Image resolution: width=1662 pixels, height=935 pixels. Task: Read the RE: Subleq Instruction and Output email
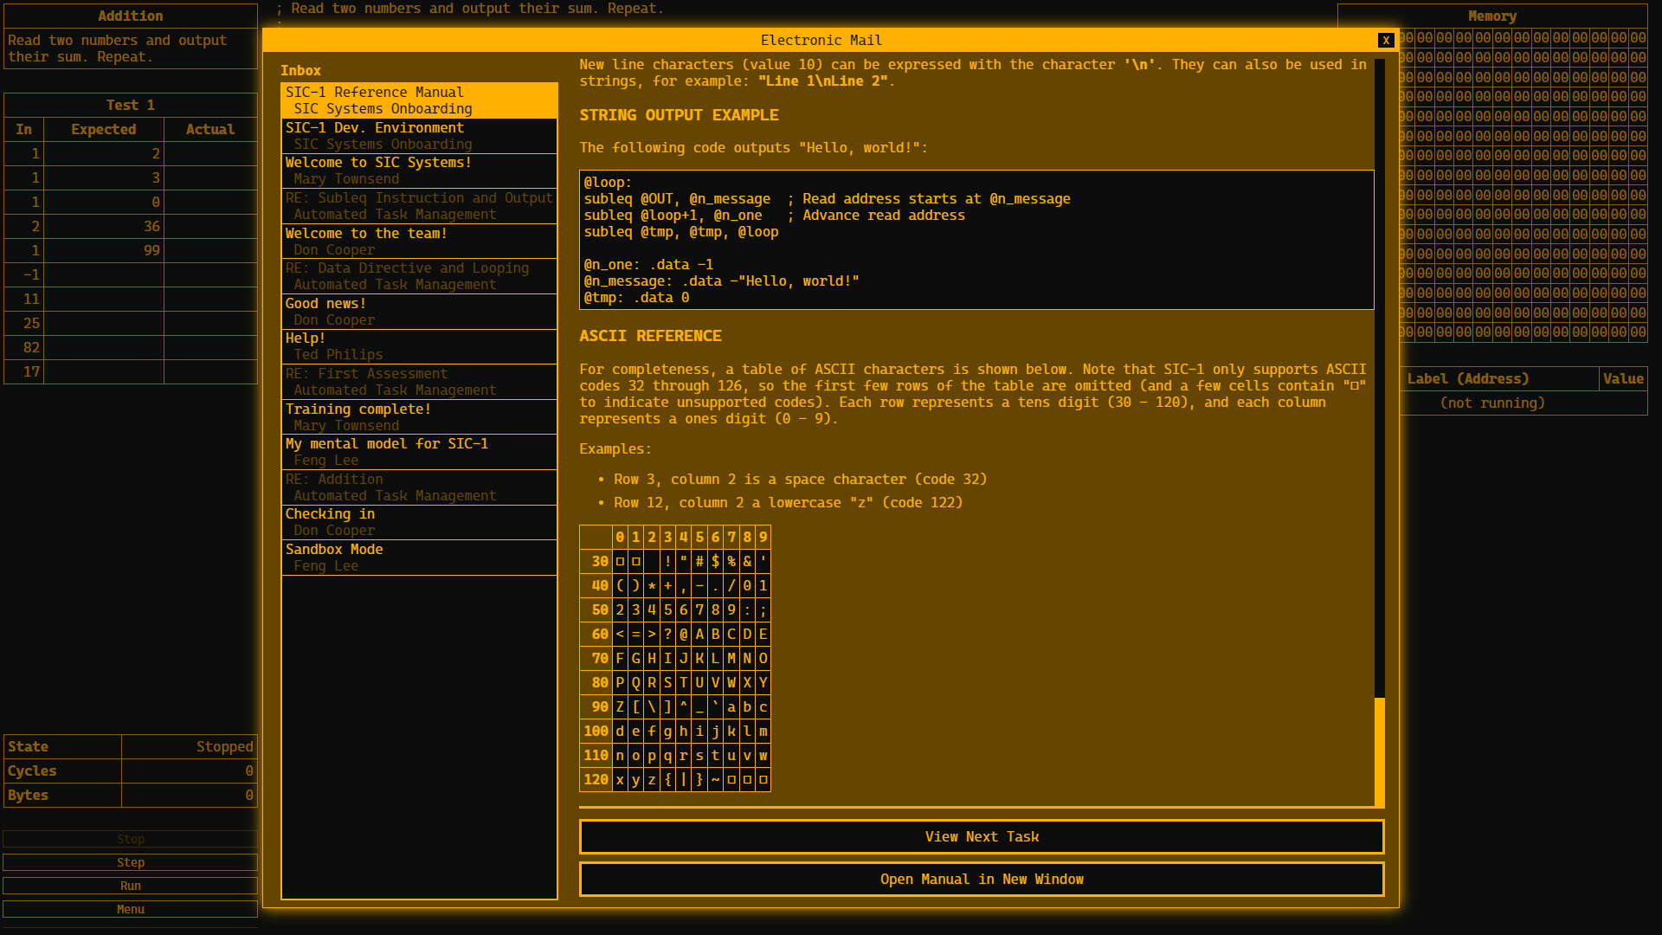[x=418, y=206]
